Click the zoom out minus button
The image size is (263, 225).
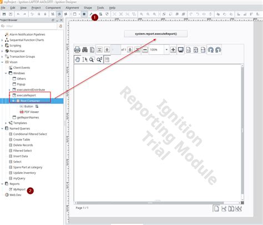(x=145, y=49)
